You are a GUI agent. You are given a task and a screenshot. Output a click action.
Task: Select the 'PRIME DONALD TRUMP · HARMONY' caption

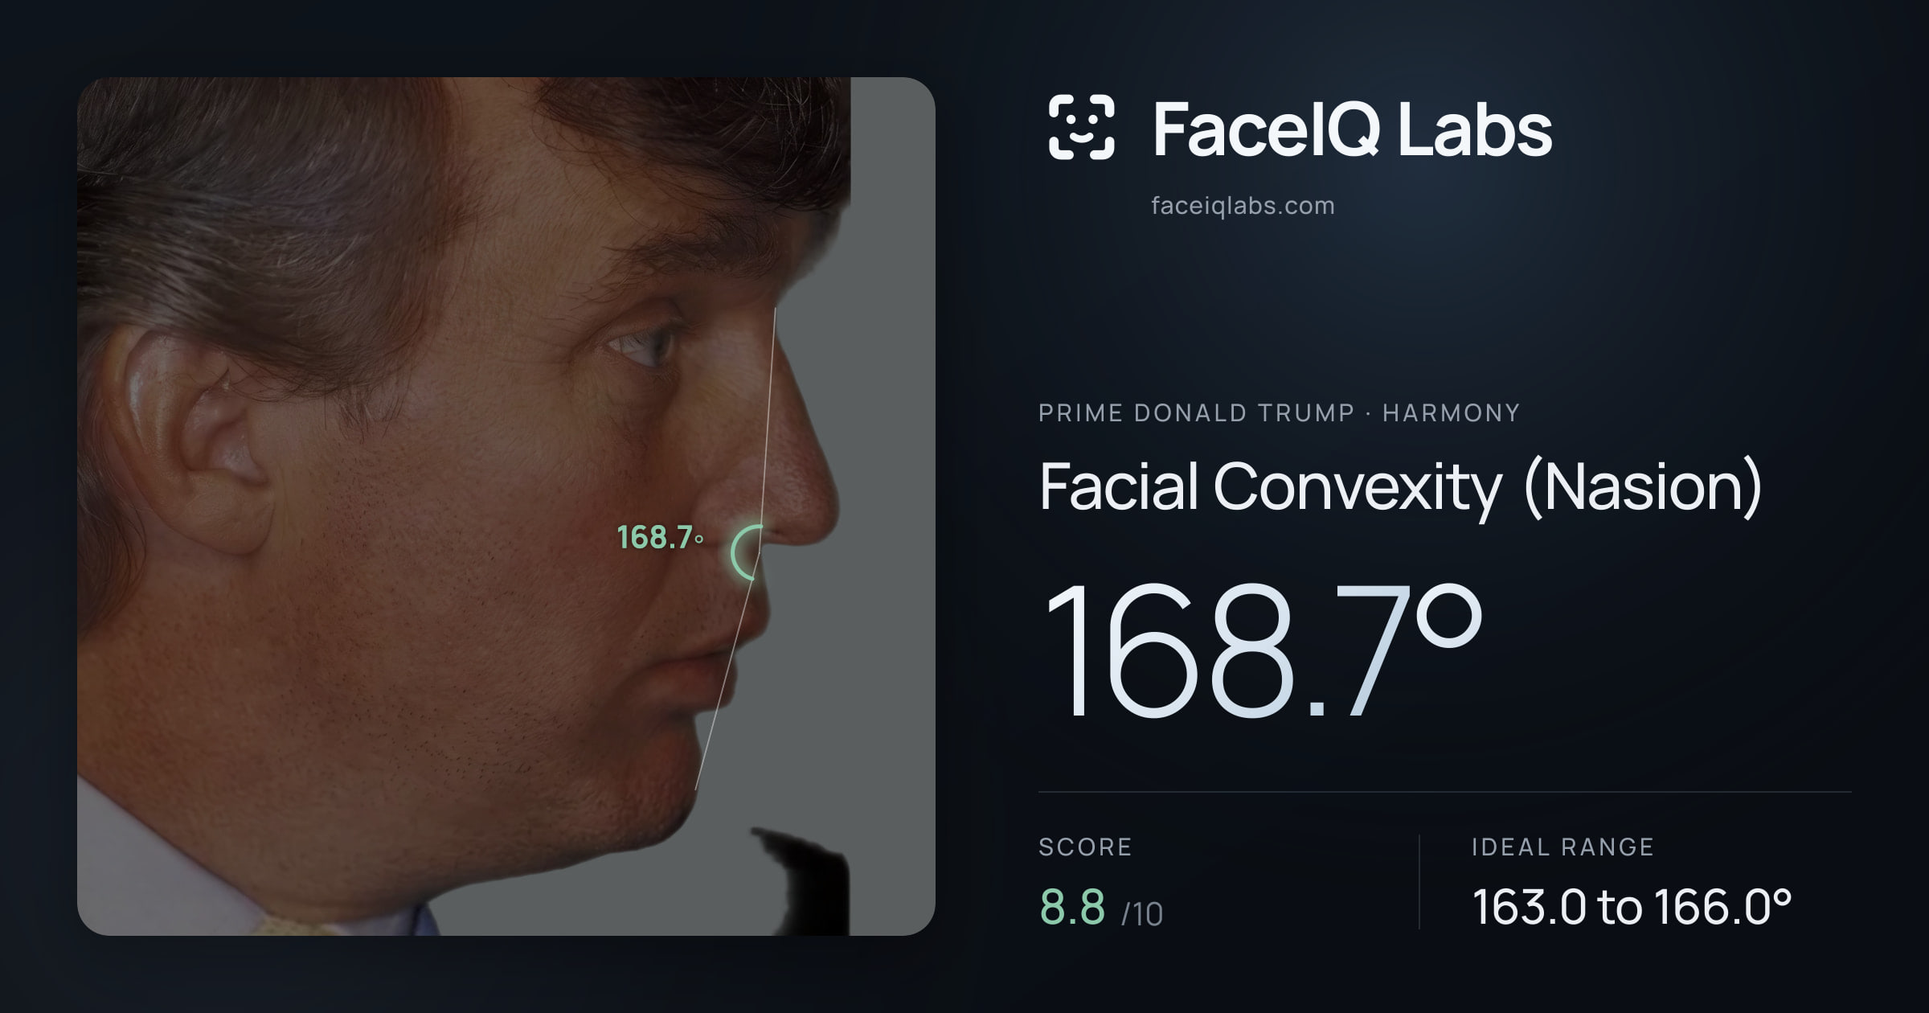click(x=1279, y=413)
